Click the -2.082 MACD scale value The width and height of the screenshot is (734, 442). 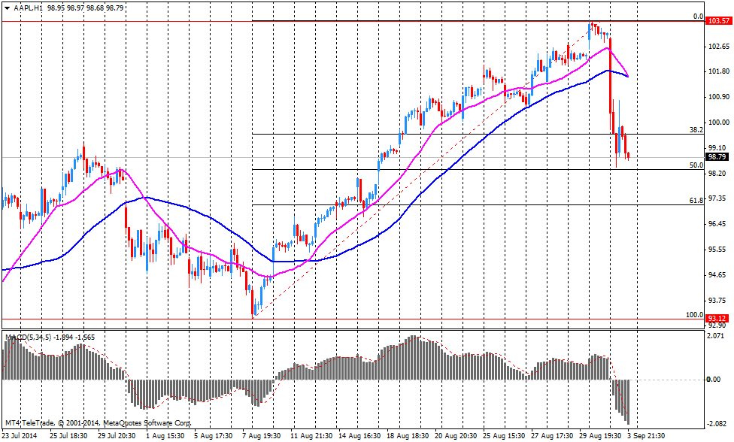click(717, 425)
